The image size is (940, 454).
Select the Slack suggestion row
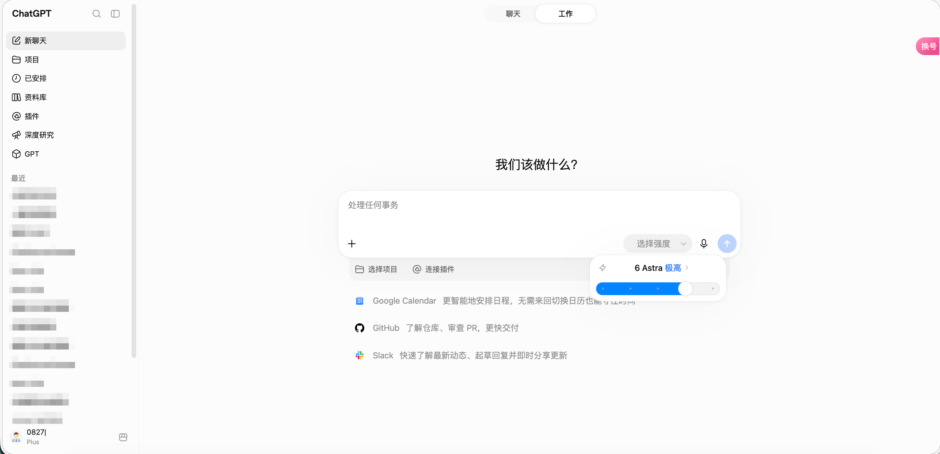(x=461, y=355)
